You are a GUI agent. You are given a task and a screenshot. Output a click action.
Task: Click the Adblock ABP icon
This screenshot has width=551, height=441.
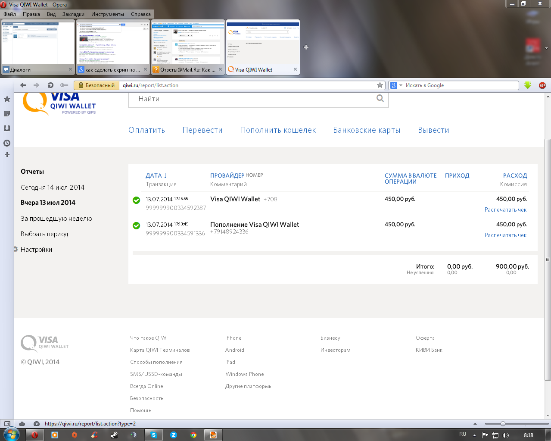(x=542, y=85)
